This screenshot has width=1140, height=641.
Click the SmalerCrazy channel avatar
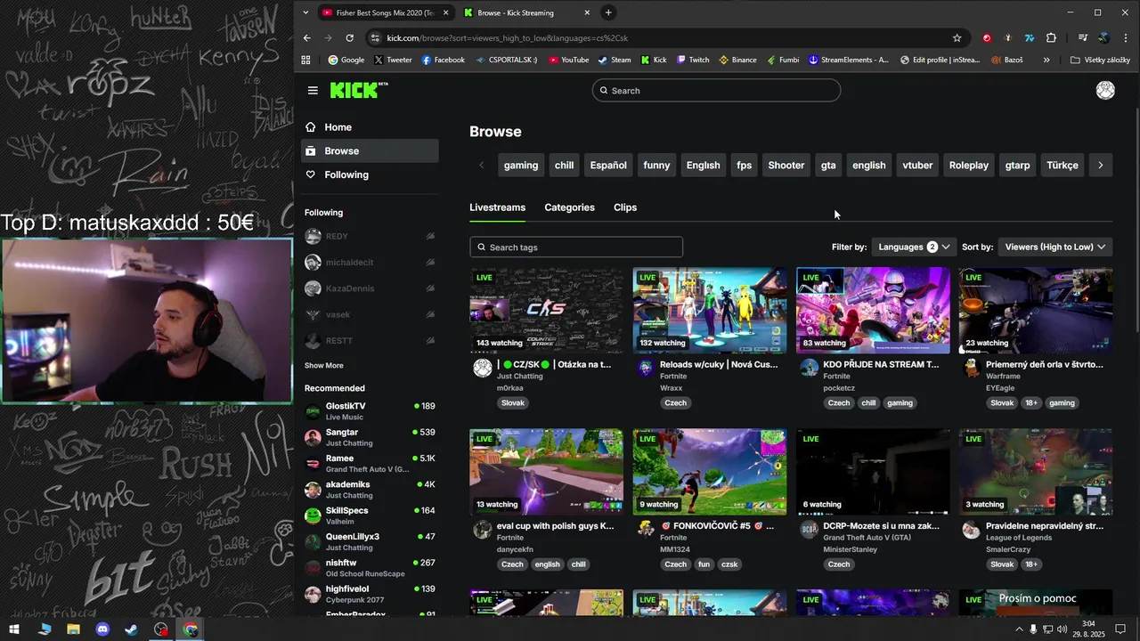[x=972, y=530]
